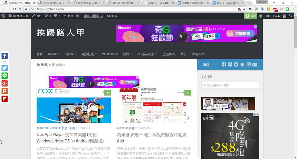Bookmark this page with the star icon
This screenshot has height=159, width=297.
pos(244,9)
